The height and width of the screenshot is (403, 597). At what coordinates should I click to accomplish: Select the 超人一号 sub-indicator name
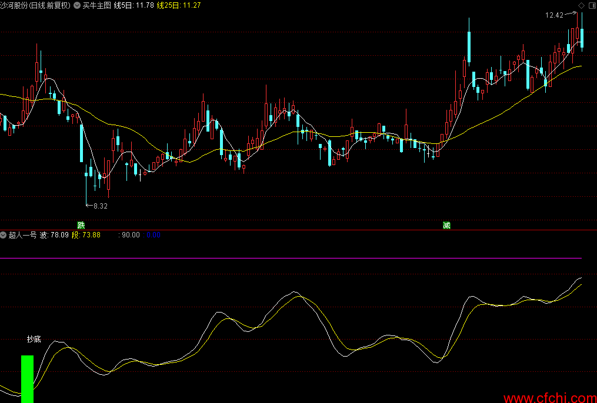pos(22,235)
